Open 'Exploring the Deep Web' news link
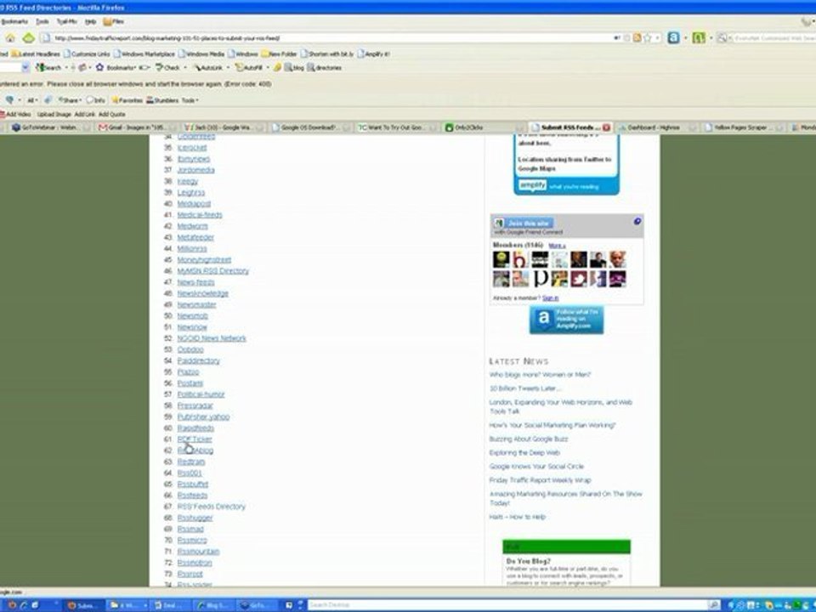The image size is (816, 612). coord(524,453)
